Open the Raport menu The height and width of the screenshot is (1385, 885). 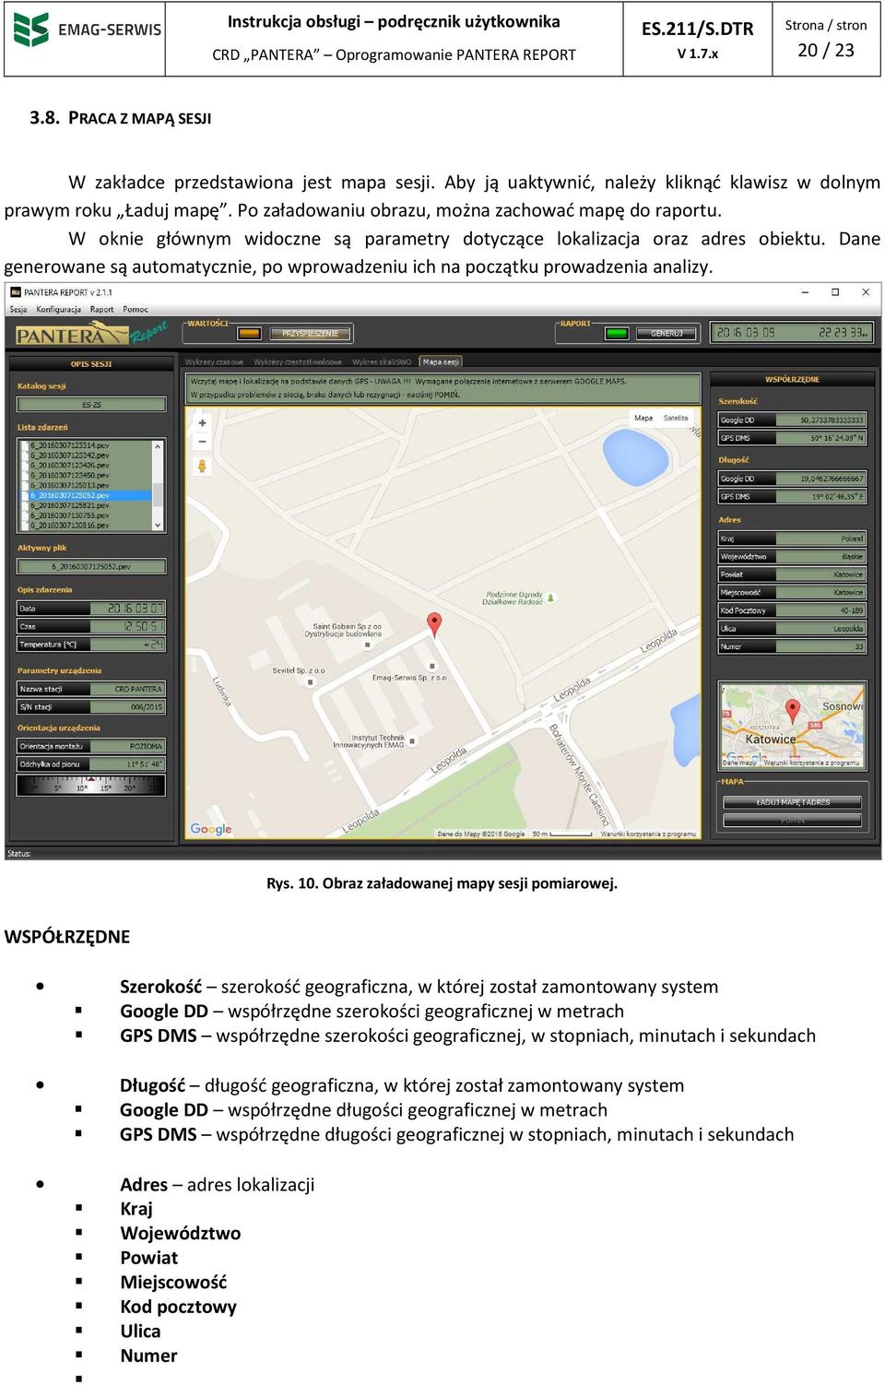tap(102, 309)
